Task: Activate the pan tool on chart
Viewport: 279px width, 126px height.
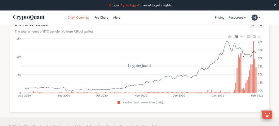Action: click(242, 37)
